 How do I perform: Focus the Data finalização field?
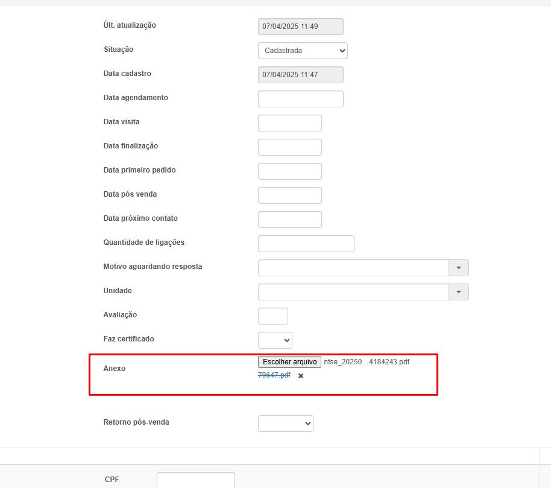[x=289, y=147]
